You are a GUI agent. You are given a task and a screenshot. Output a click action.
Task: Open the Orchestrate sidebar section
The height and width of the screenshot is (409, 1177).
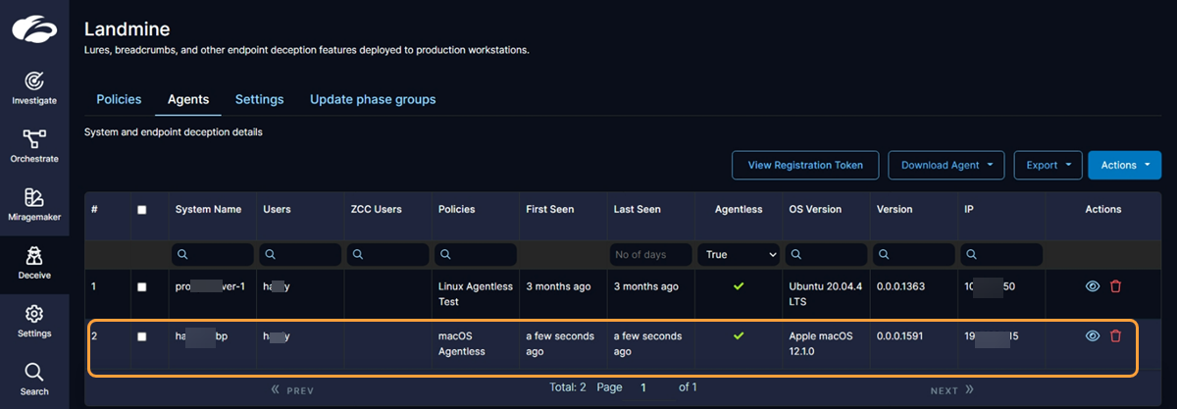(34, 145)
